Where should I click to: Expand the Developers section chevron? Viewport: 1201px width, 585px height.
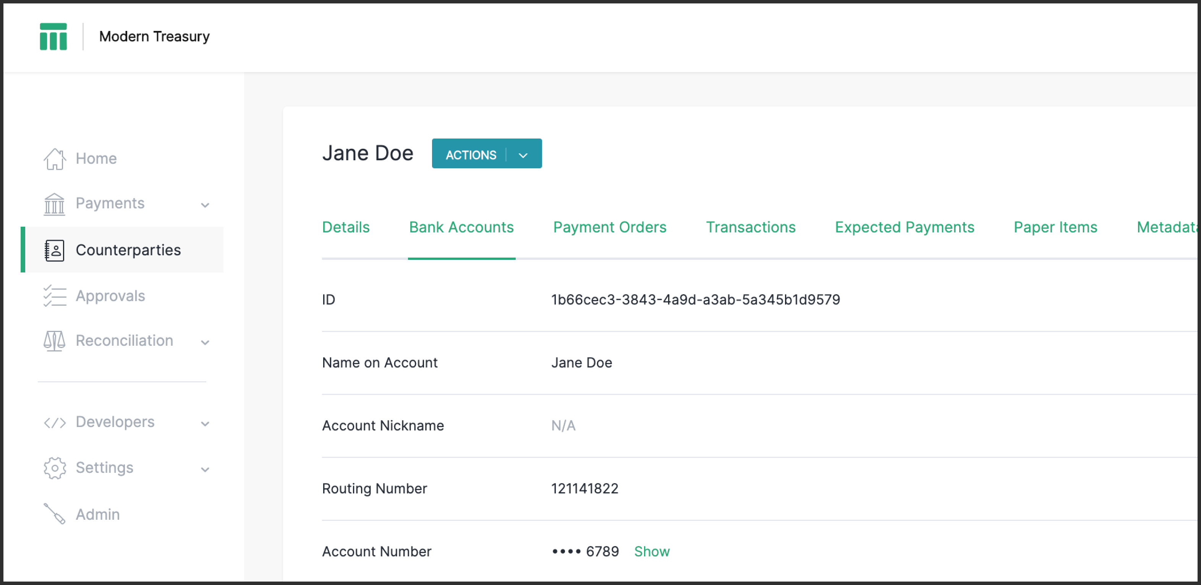[205, 424]
